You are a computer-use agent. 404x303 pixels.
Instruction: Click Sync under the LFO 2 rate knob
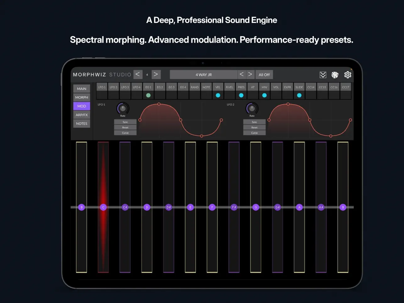254,122
